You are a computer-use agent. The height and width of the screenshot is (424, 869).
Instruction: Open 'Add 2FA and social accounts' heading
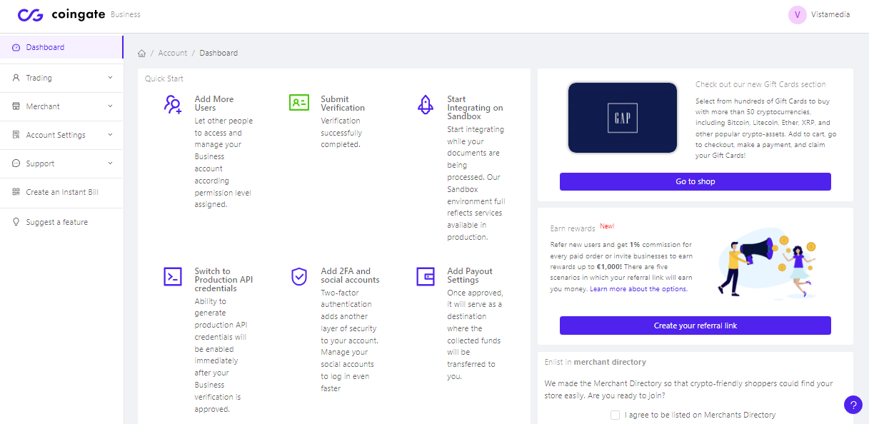click(350, 276)
